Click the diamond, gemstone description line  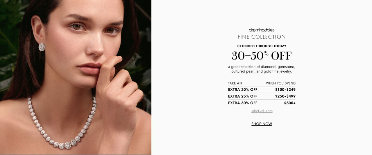tap(262, 67)
